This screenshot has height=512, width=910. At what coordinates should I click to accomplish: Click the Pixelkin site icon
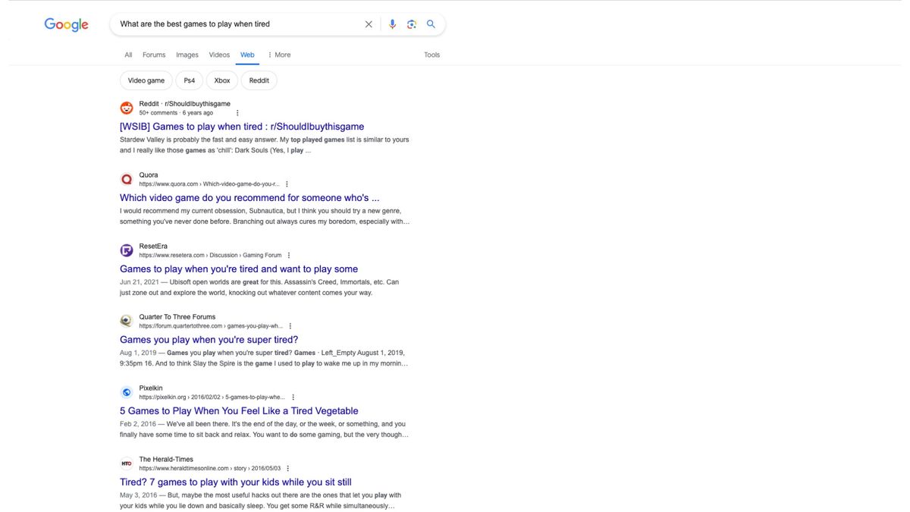pos(126,391)
